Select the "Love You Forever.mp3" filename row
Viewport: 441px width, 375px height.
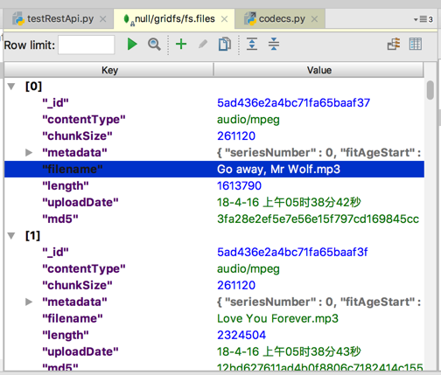pos(214,318)
